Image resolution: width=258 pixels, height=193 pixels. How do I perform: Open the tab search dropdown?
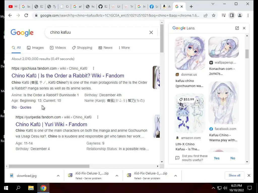point(213,4)
